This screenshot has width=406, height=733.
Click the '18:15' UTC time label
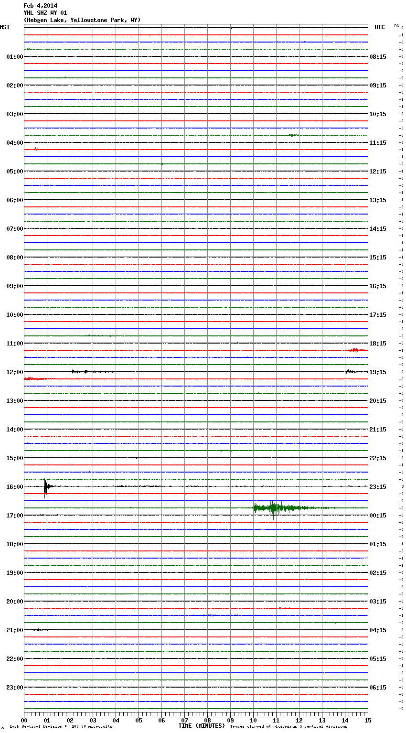click(378, 344)
